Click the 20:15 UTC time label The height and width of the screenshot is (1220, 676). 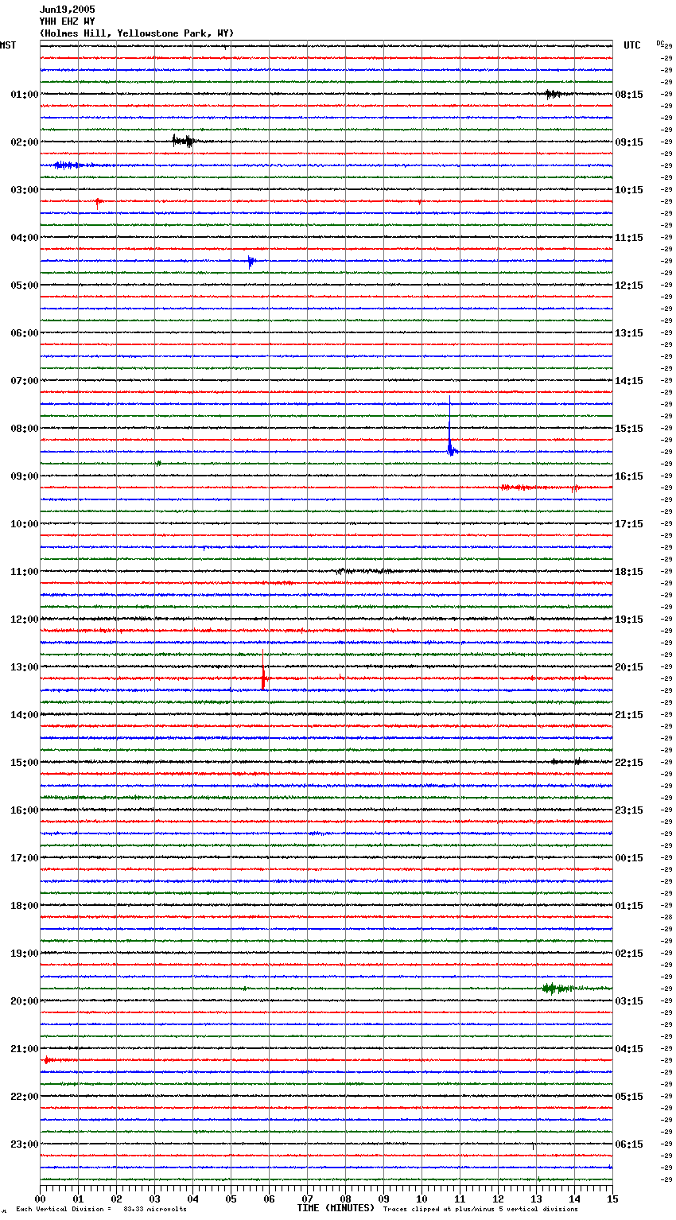point(629,667)
